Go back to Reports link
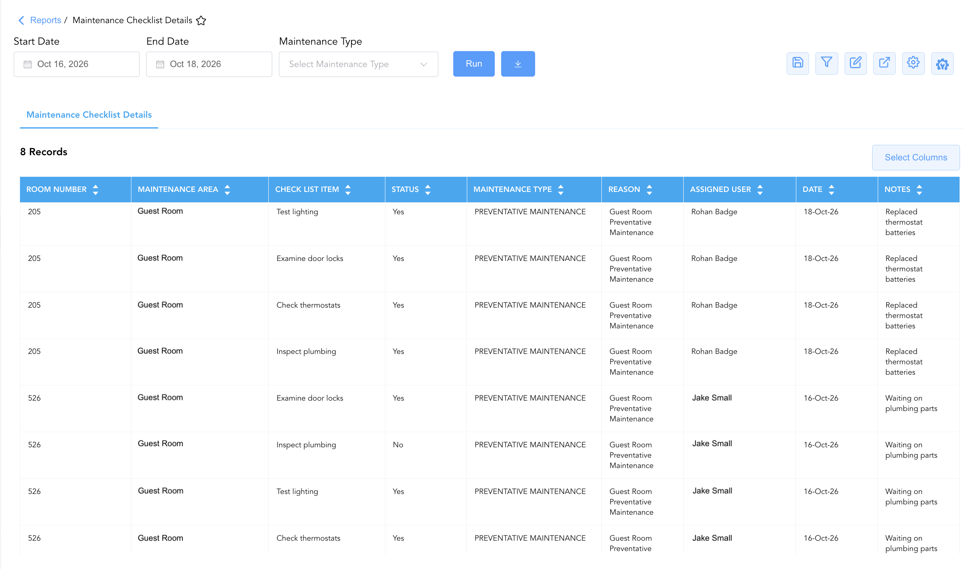Screen dimensions: 964x569 click(x=46, y=20)
